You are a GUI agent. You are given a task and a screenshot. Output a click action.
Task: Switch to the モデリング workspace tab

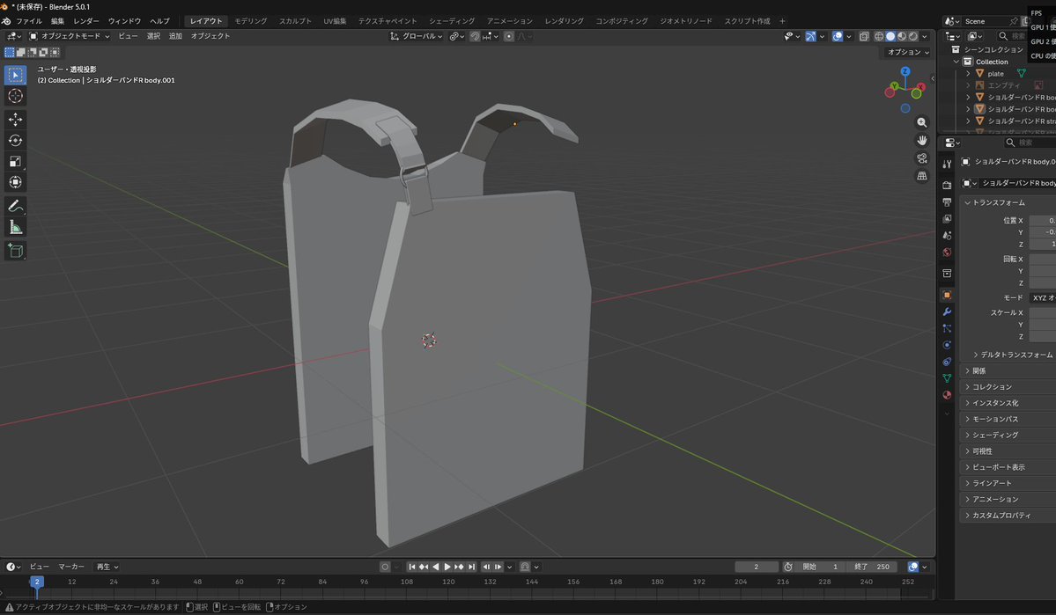pyautogui.click(x=250, y=21)
